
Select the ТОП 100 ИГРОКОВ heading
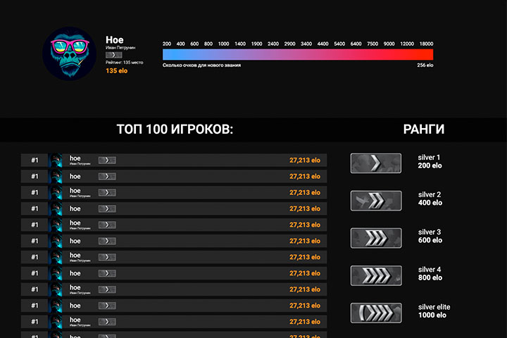pos(175,130)
